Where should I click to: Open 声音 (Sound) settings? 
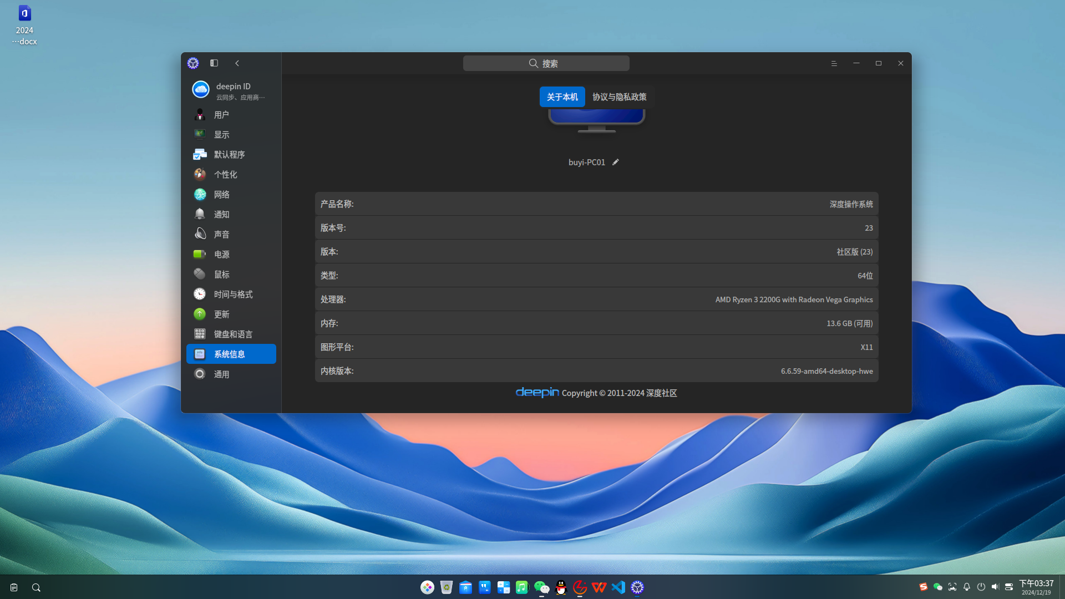click(x=231, y=235)
